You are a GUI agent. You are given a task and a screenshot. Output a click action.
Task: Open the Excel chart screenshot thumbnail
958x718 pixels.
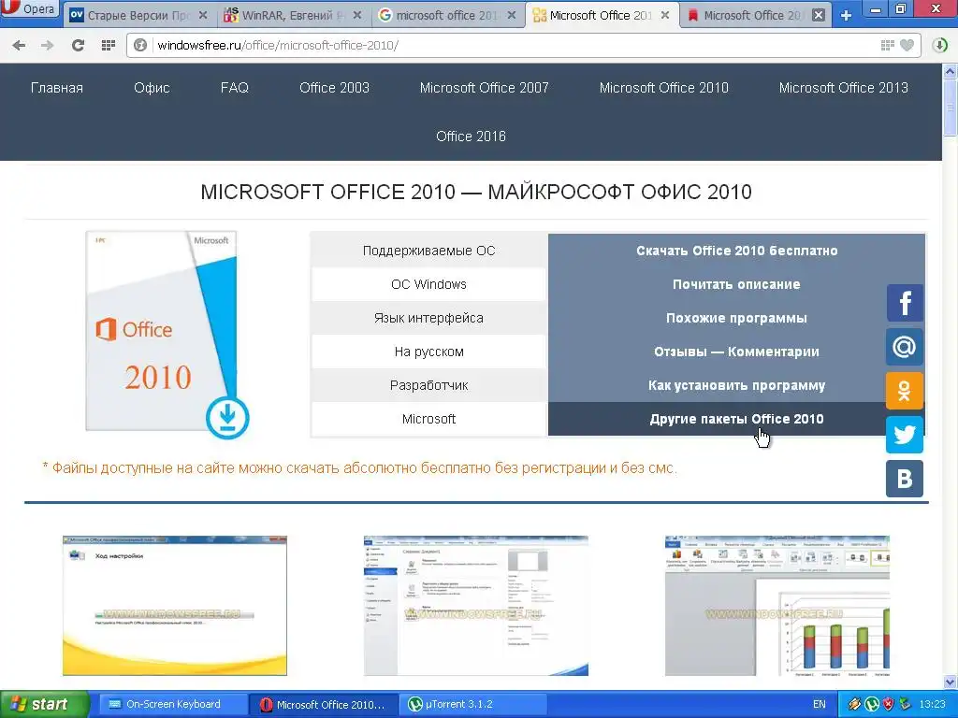777,606
